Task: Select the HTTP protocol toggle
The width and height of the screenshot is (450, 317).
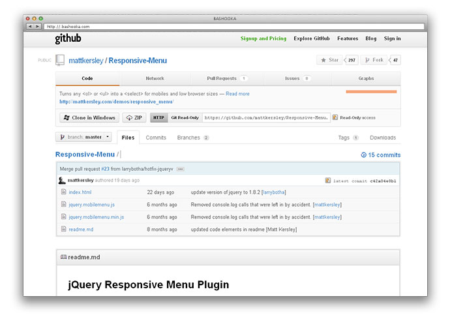Action: tap(158, 117)
